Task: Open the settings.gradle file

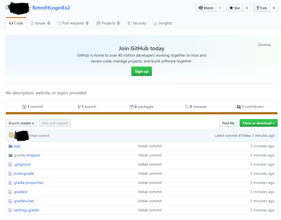Action: click(26, 210)
